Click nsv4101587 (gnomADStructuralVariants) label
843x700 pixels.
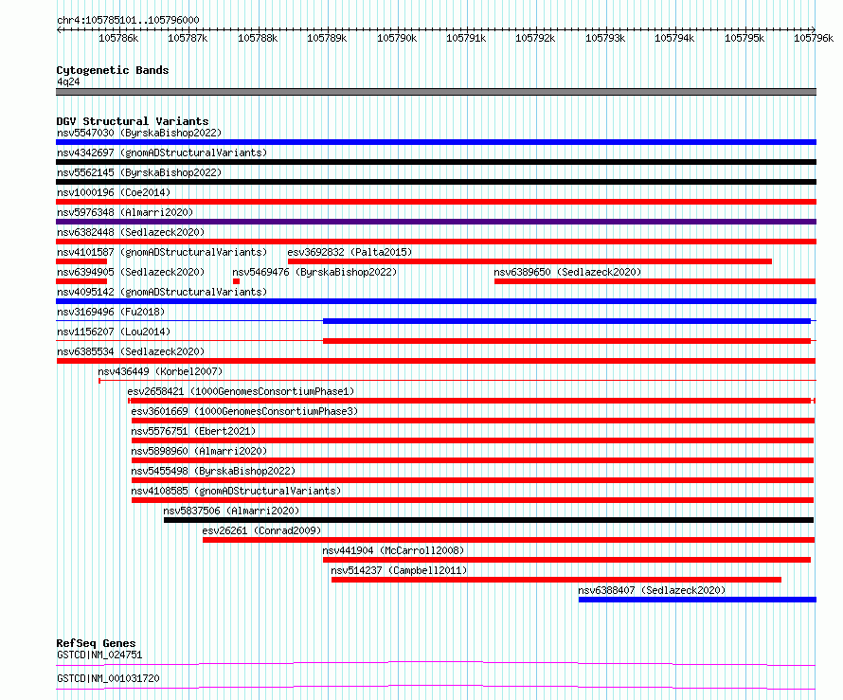click(162, 252)
